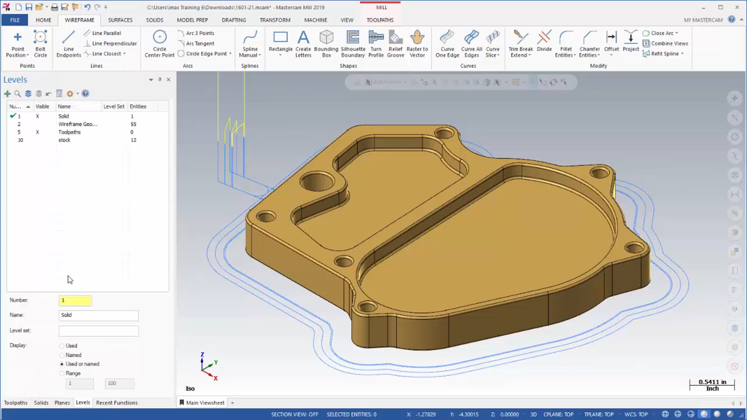Click Arc Tangent command

pyautogui.click(x=196, y=44)
